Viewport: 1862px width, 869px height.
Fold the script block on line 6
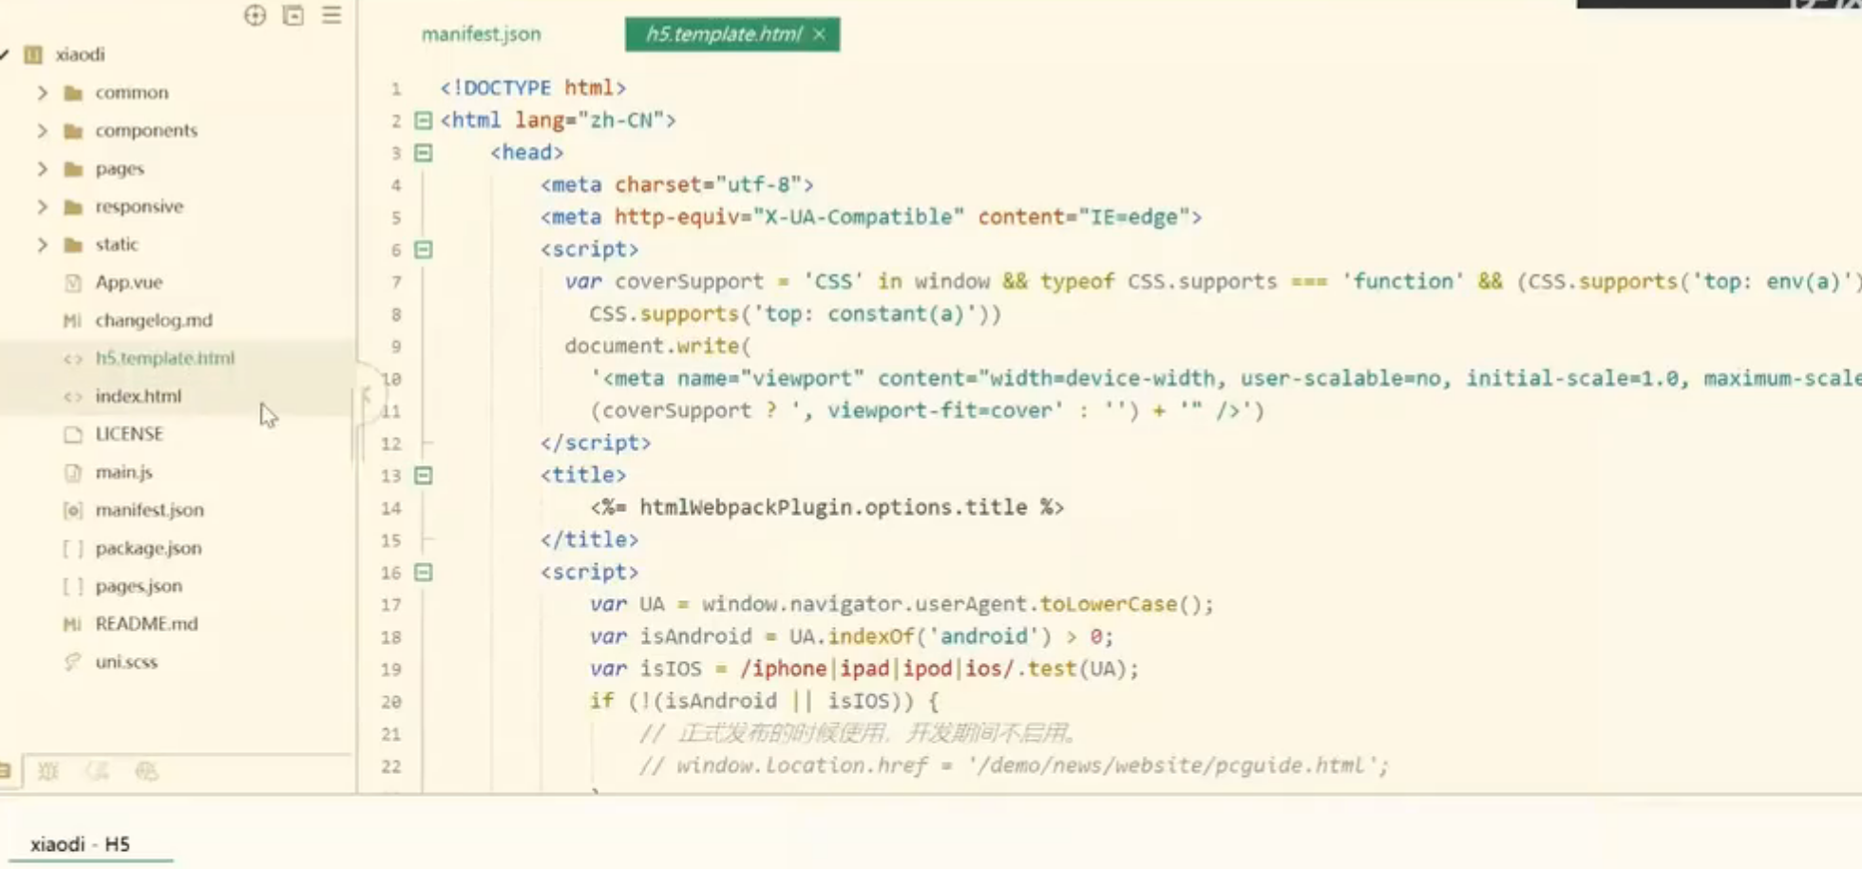424,250
